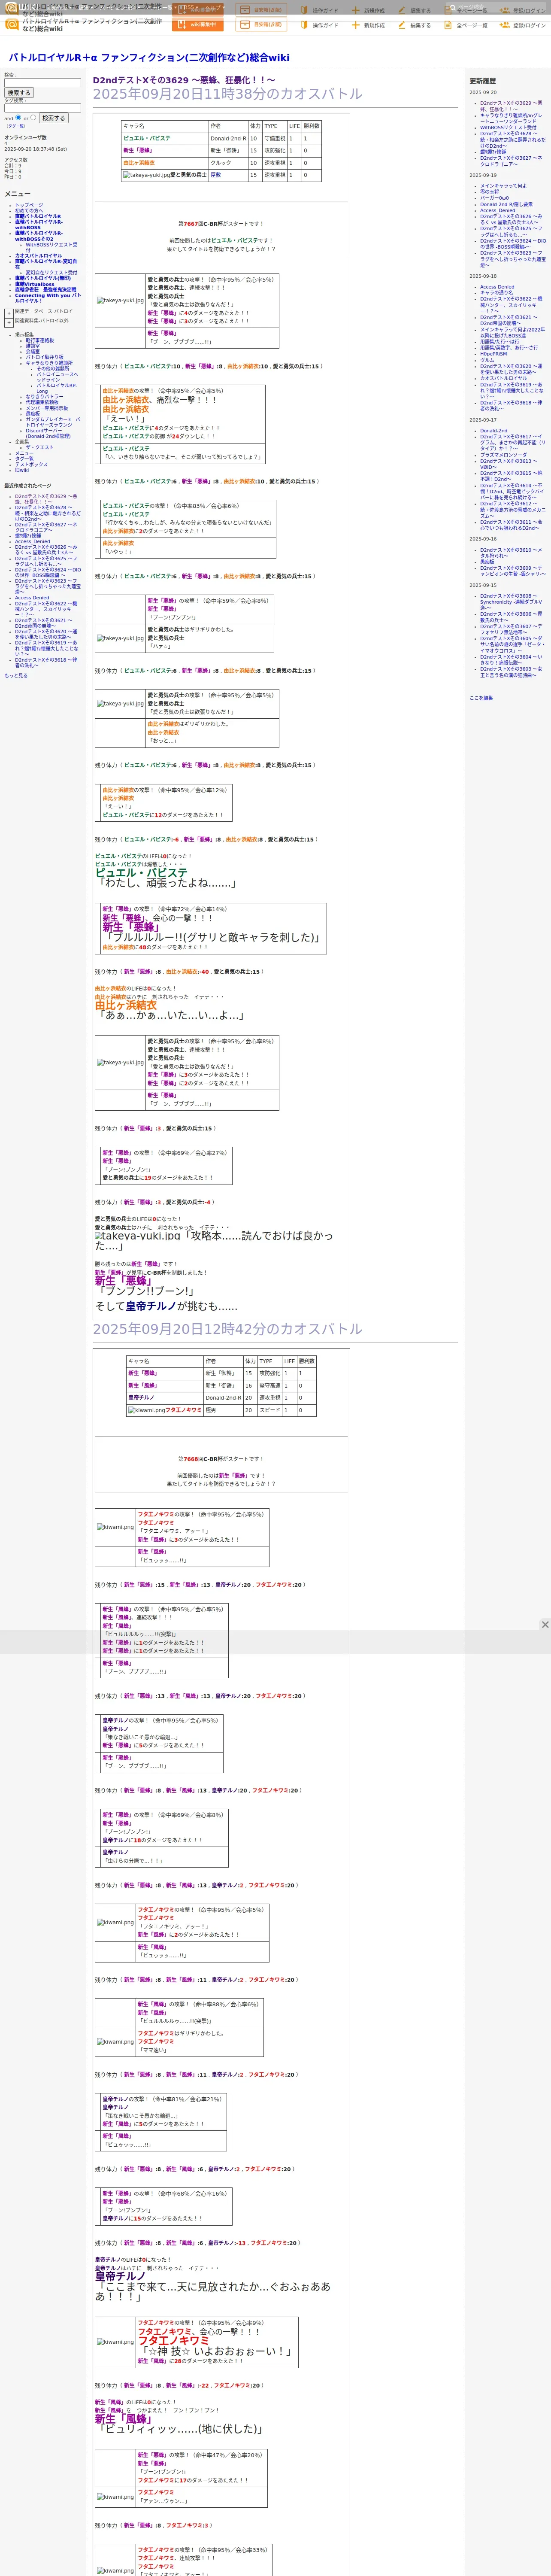Close the grey banner with the X
This screenshot has width=551, height=2576.
point(545,1625)
